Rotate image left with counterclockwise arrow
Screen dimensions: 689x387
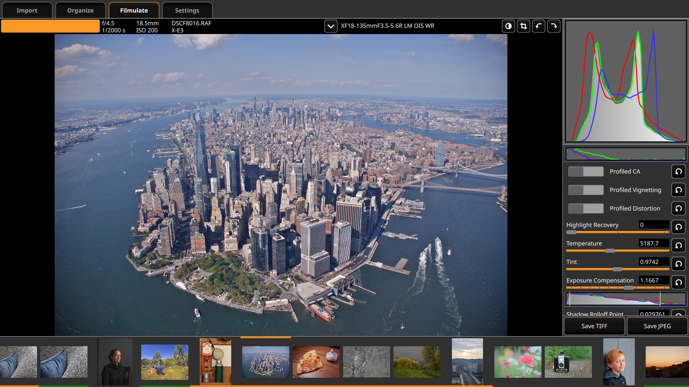(x=539, y=26)
